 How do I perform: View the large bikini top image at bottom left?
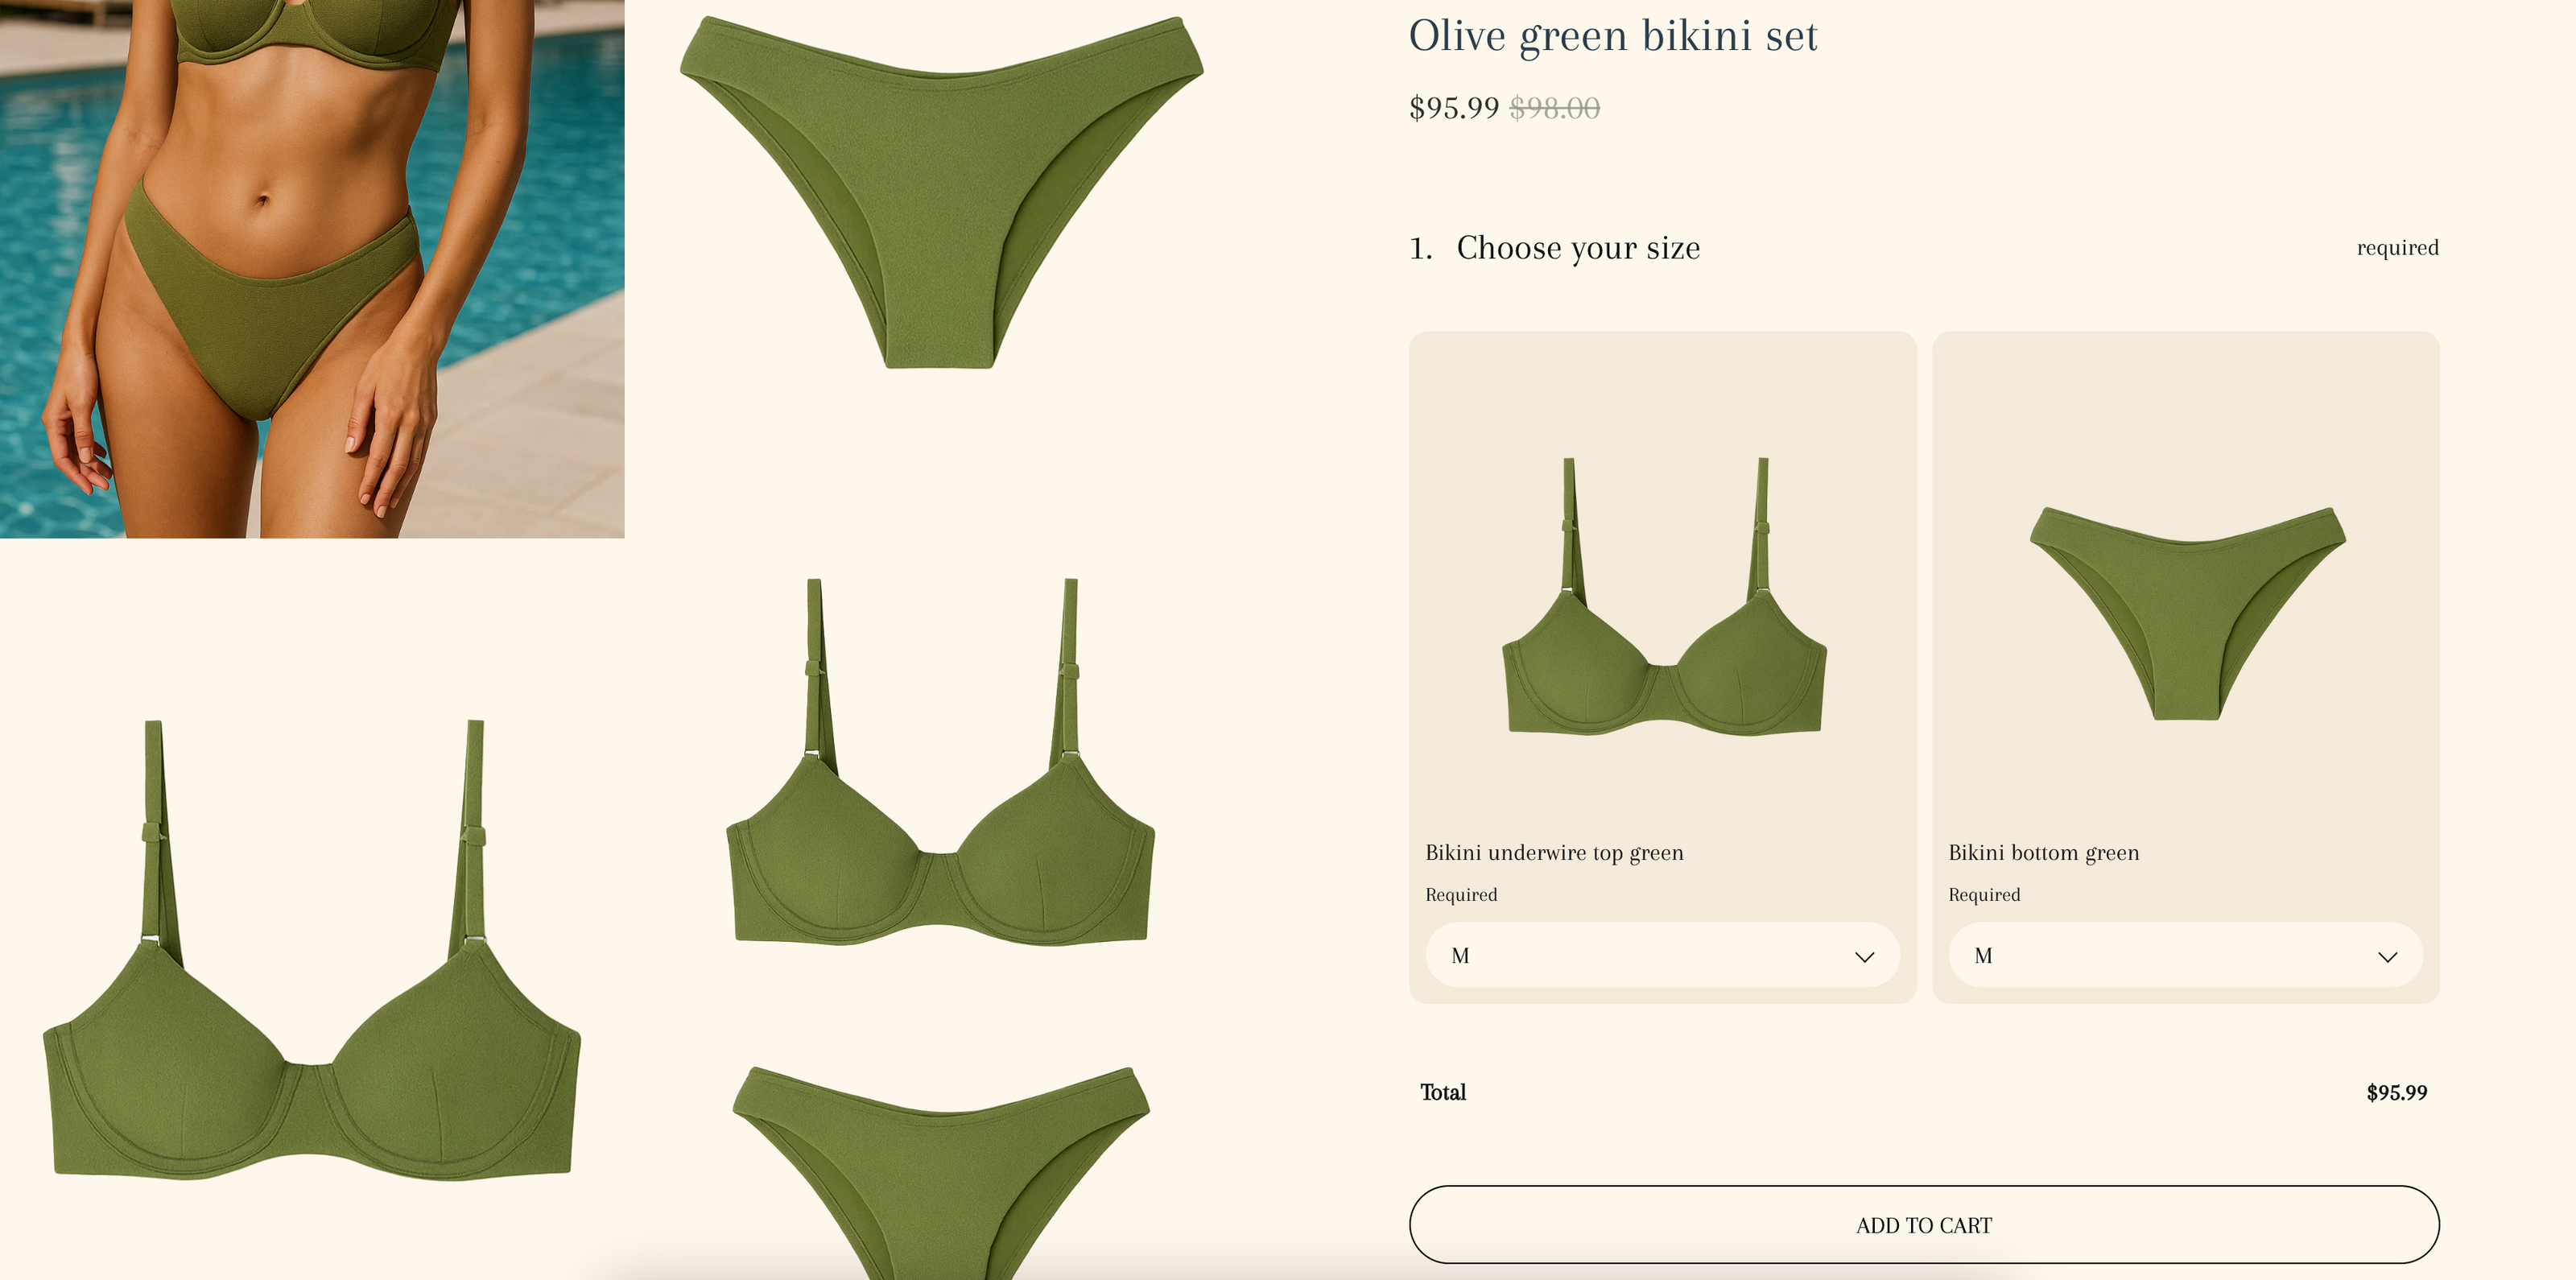tap(312, 950)
